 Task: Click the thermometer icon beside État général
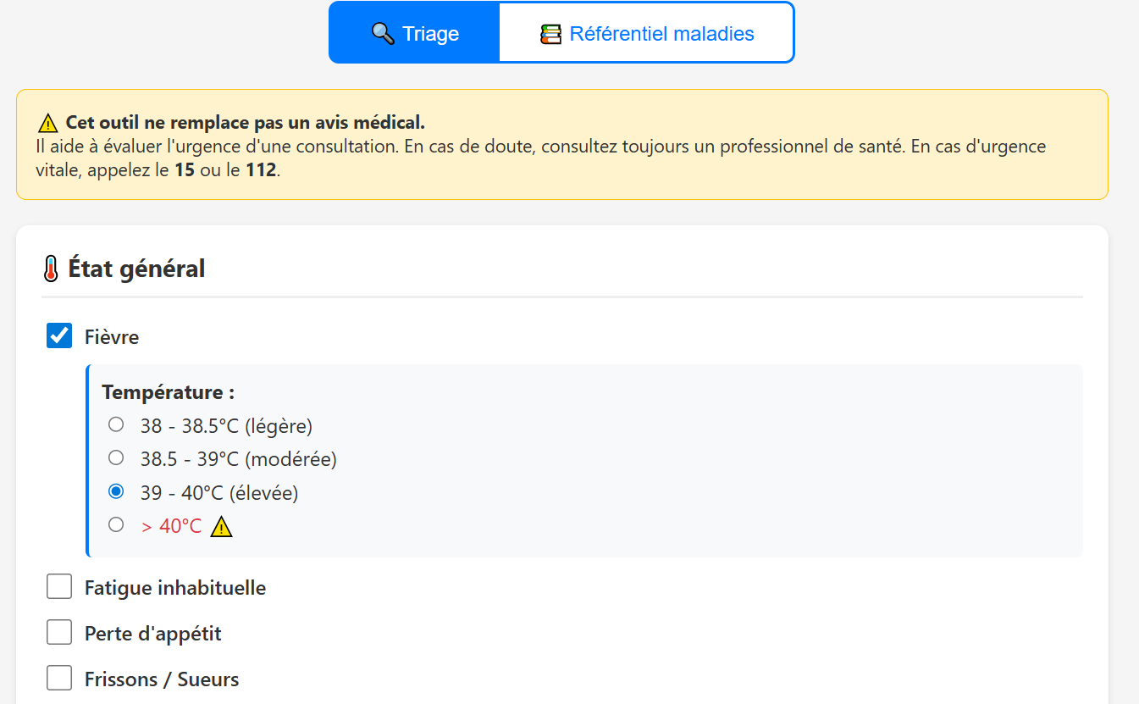click(51, 268)
